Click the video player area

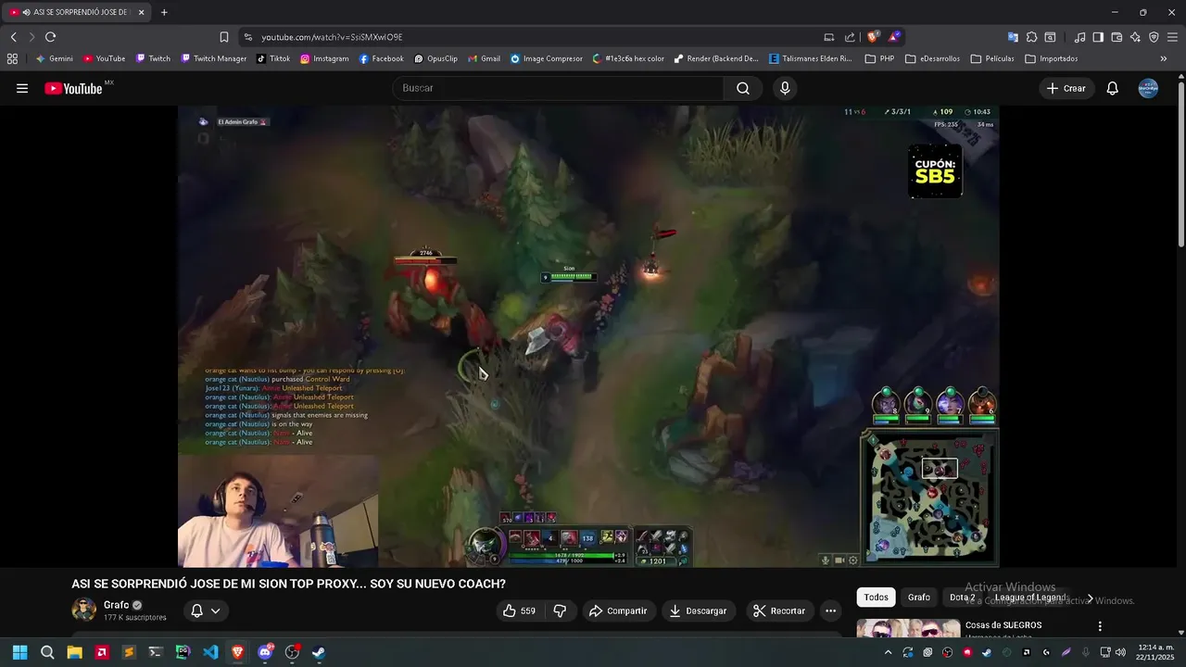click(588, 335)
